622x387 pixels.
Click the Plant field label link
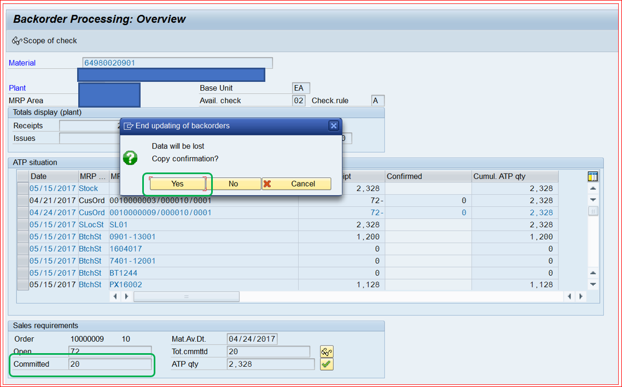pos(16,88)
